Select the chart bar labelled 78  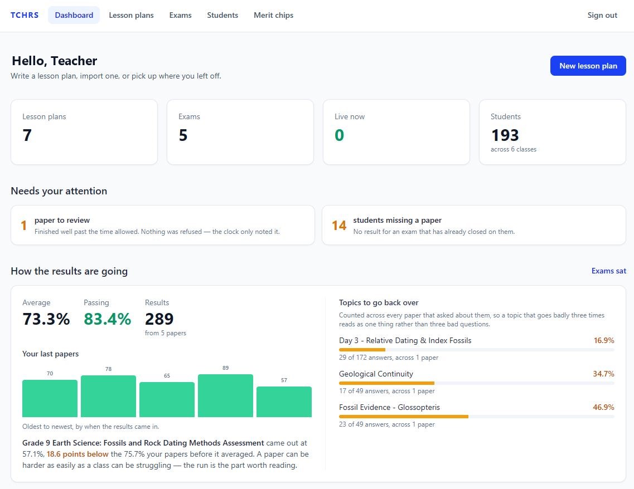click(108, 396)
